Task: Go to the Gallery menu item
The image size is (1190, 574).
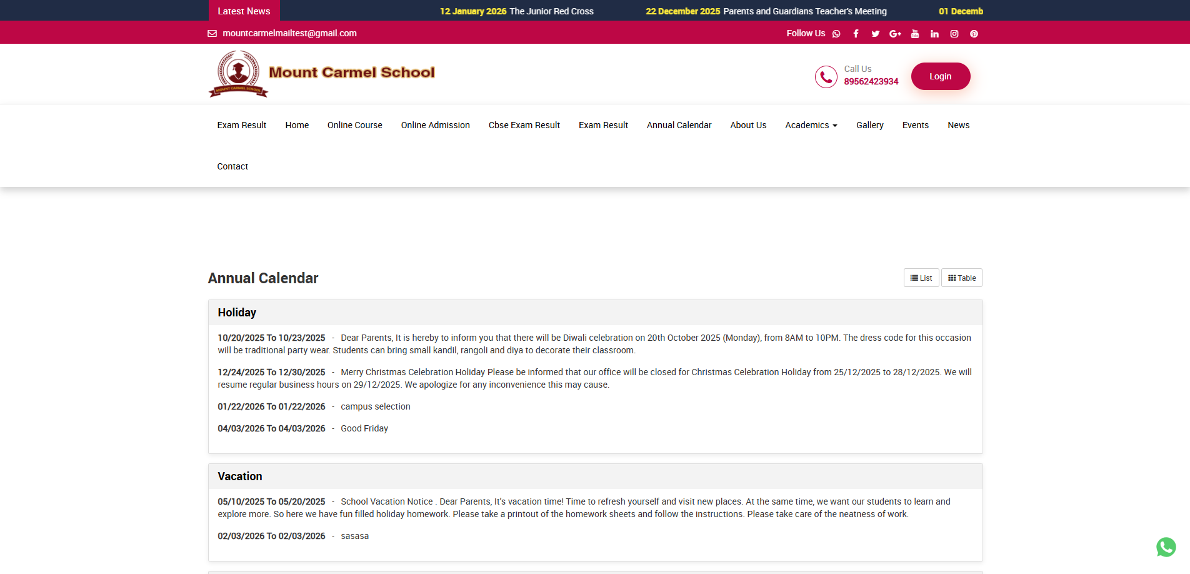Action: (869, 125)
